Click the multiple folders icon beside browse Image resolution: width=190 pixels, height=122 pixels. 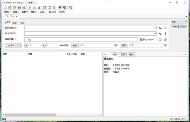(165, 39)
